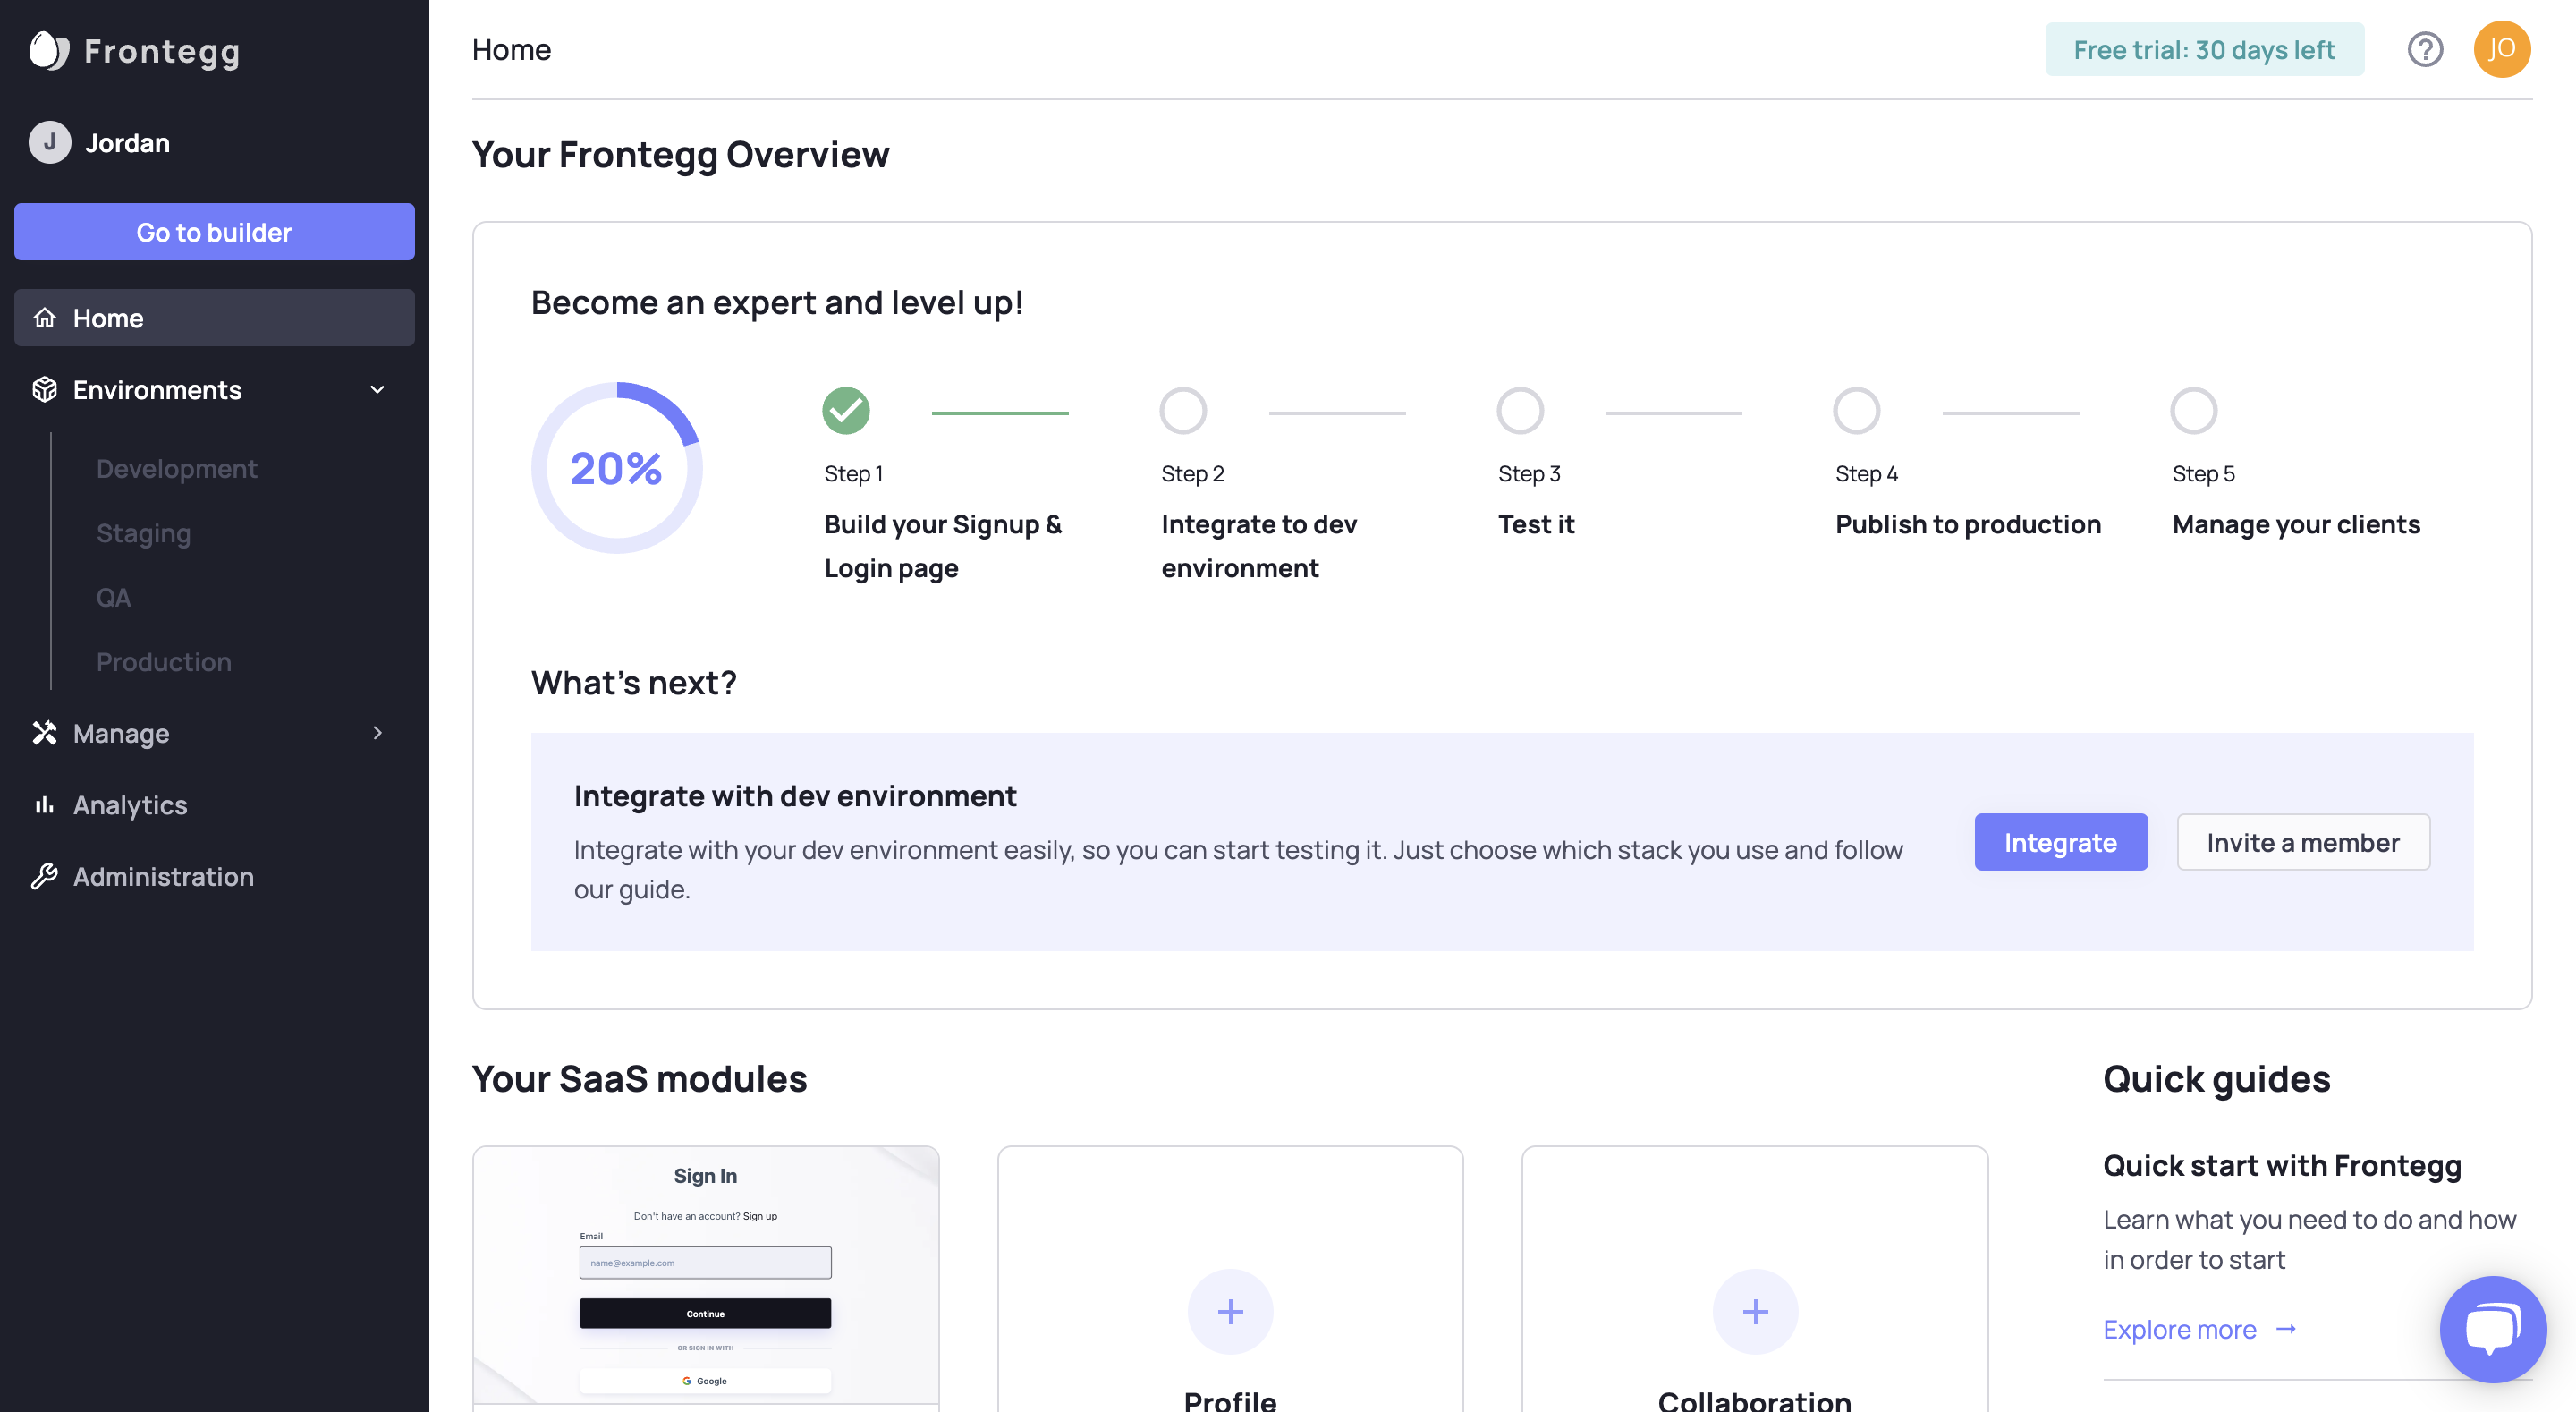Viewport: 2576px width, 1412px height.
Task: Click the JO user avatar
Action: tap(2501, 49)
